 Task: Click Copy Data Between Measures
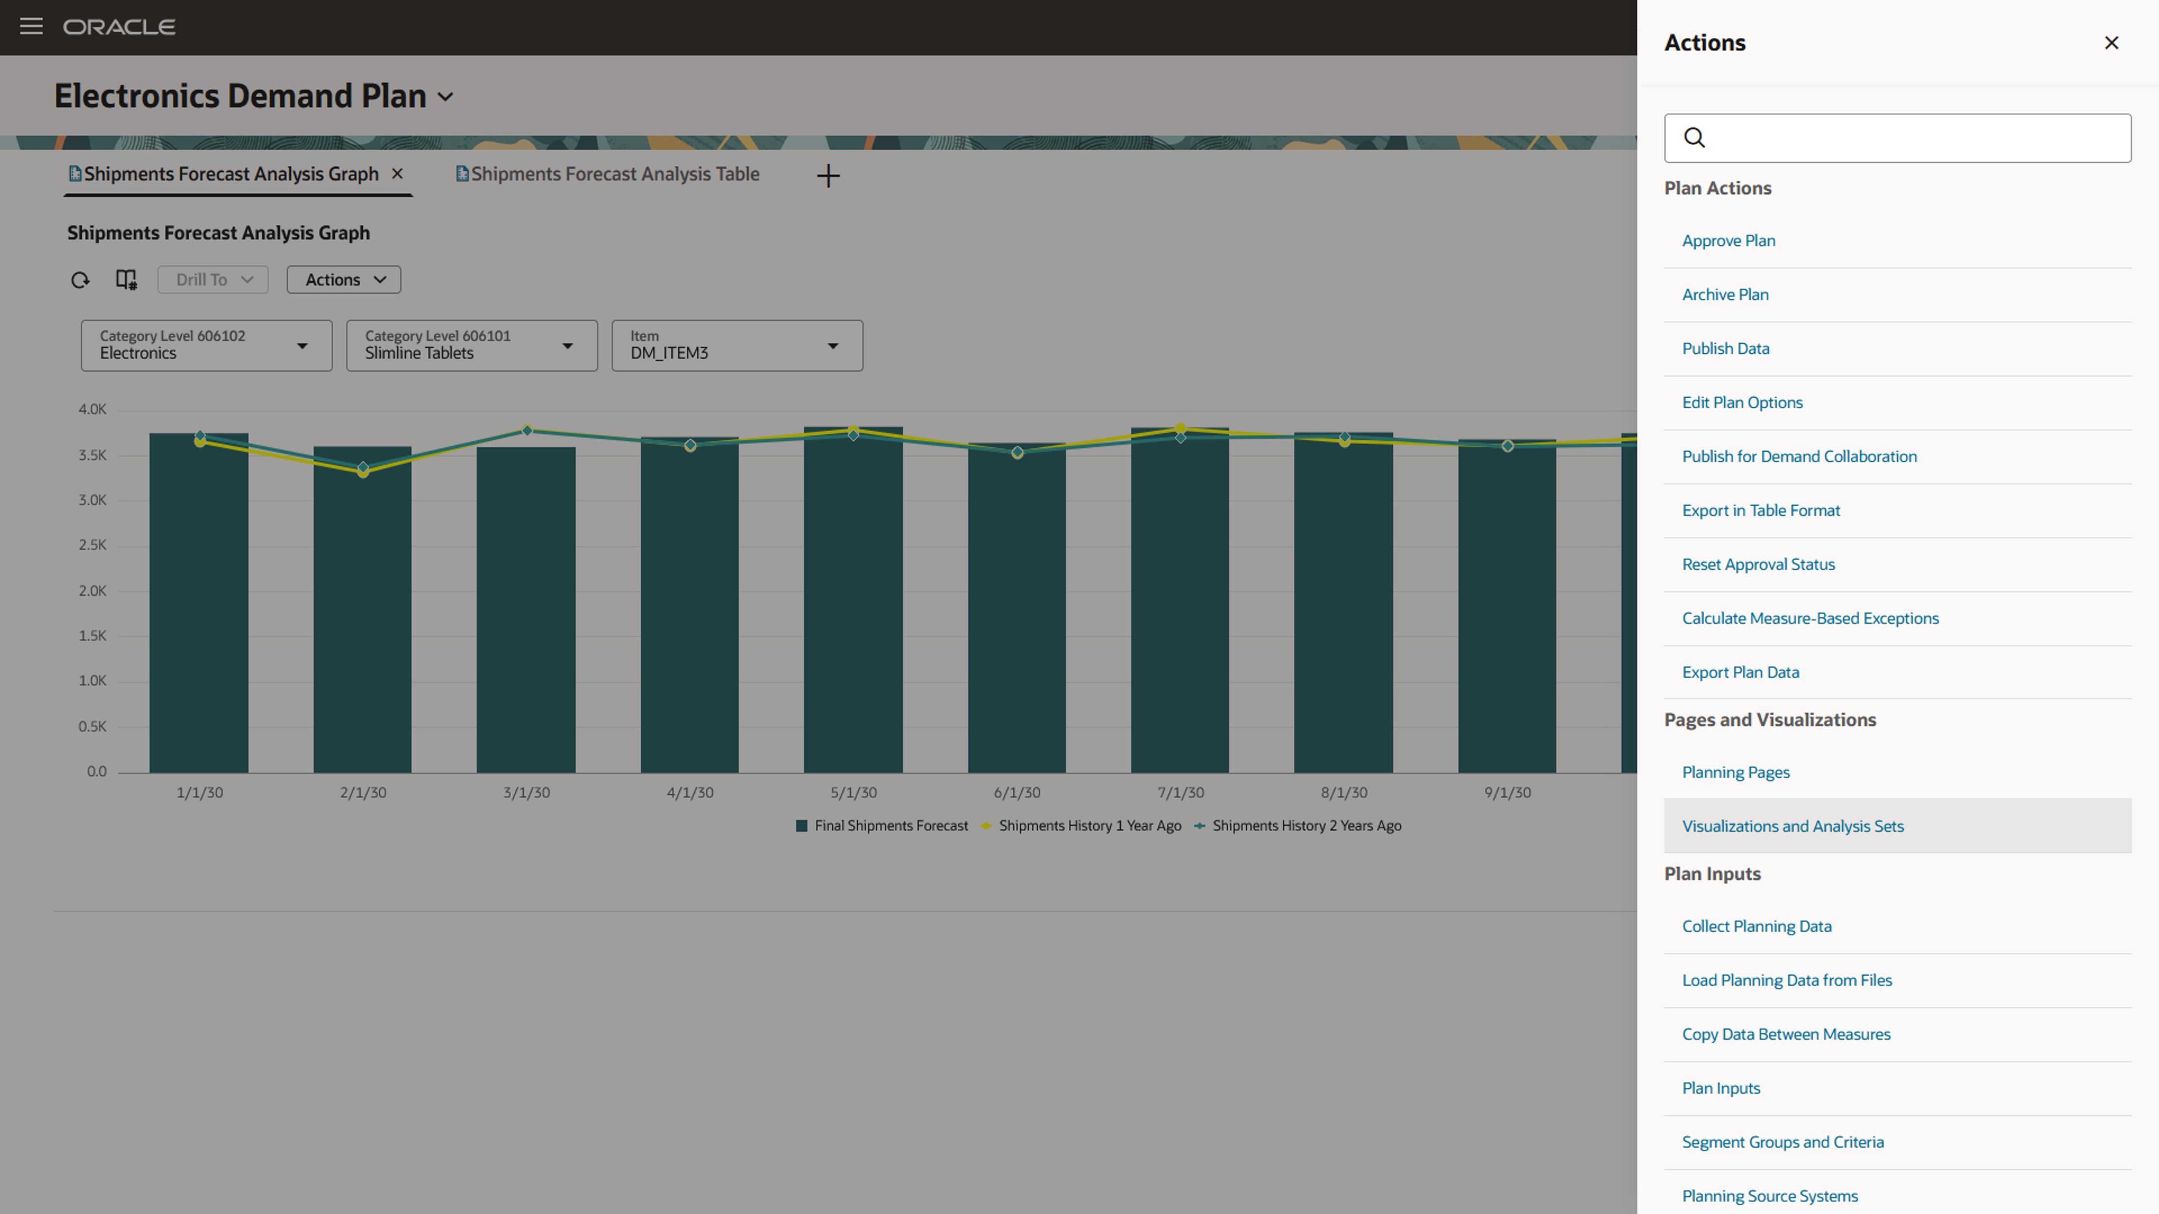(x=1786, y=1034)
